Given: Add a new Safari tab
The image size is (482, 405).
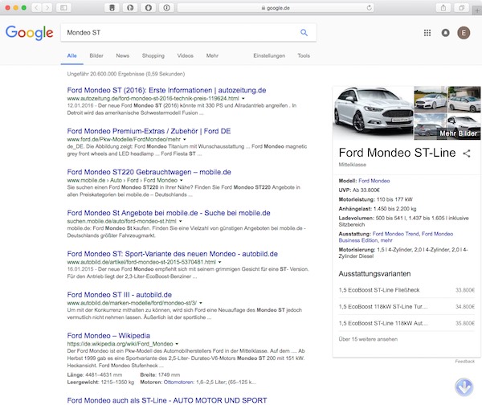Looking at the screenshot, I should (477, 10).
